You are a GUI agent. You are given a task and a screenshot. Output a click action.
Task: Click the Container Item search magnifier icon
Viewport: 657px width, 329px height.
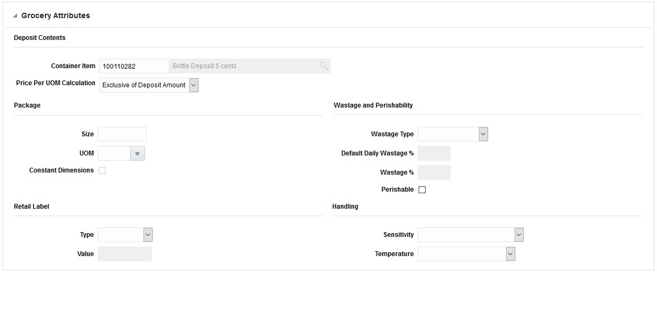pyautogui.click(x=324, y=66)
